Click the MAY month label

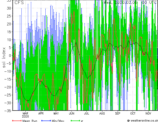pyautogui.click(x=56, y=114)
